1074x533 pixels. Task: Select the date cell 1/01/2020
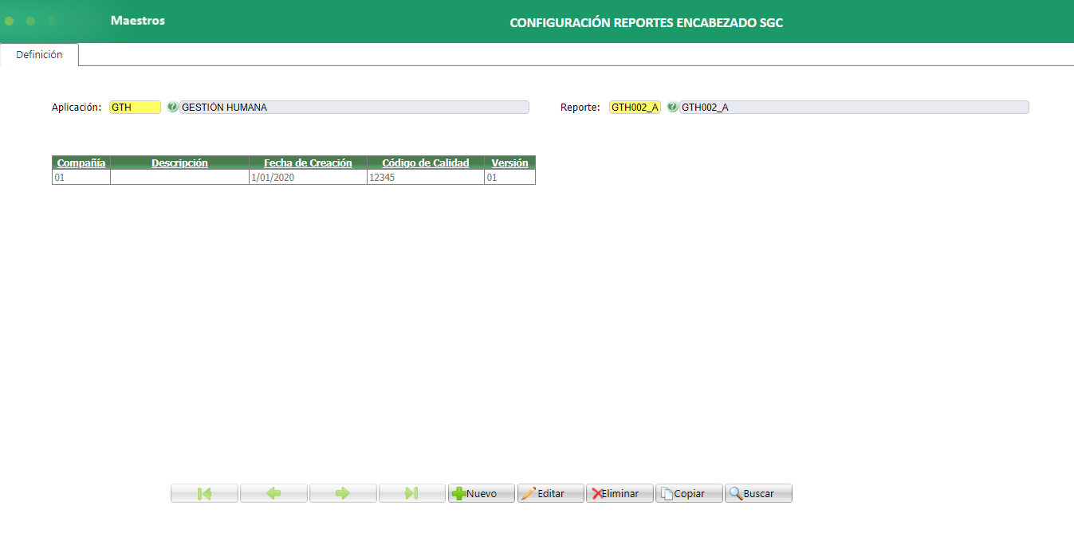tap(308, 177)
